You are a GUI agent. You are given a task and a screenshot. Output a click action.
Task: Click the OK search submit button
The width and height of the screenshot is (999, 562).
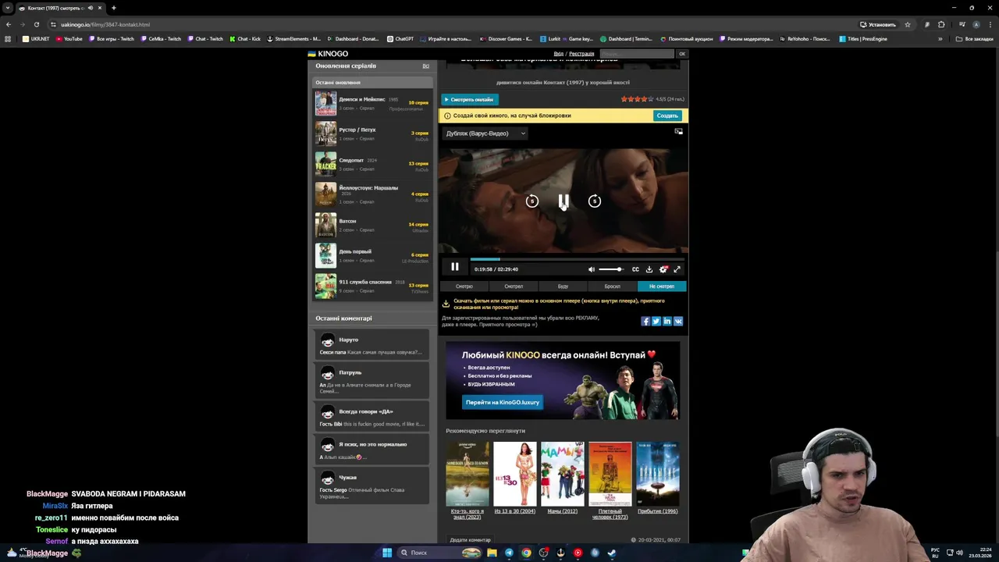pos(681,54)
